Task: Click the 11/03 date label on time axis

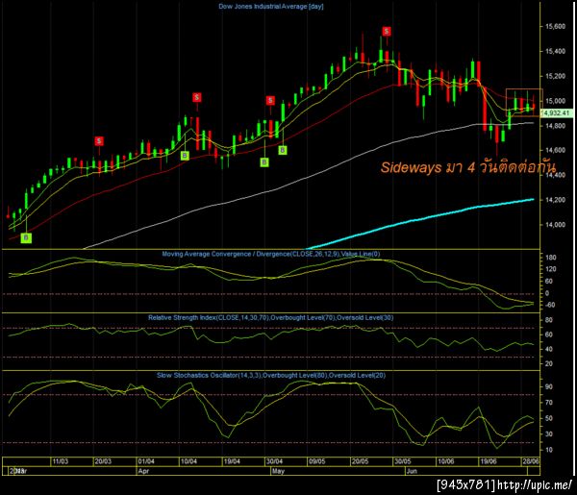Action: 61,461
